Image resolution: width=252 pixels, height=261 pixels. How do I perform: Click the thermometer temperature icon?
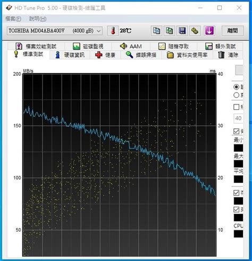click(113, 31)
